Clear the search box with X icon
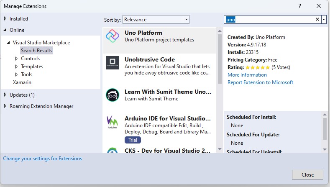This screenshot has width=330, height=187. click(317, 20)
